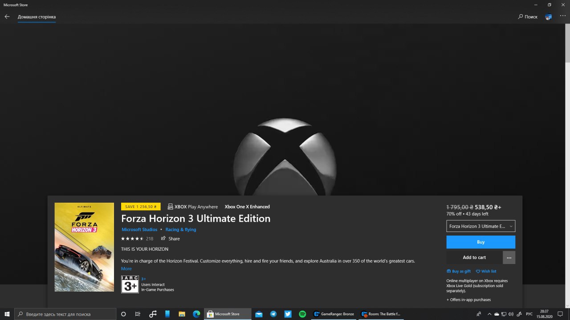Open the Racing & flying category link
This screenshot has width=570, height=320.
click(x=181, y=230)
